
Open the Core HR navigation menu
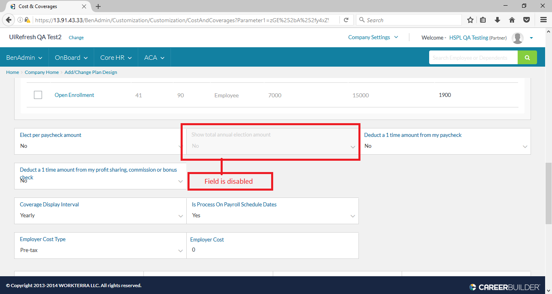(x=116, y=58)
